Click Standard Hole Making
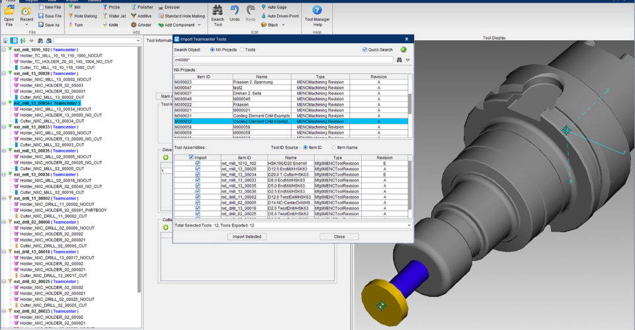This screenshot has height=330, width=635. [x=181, y=16]
